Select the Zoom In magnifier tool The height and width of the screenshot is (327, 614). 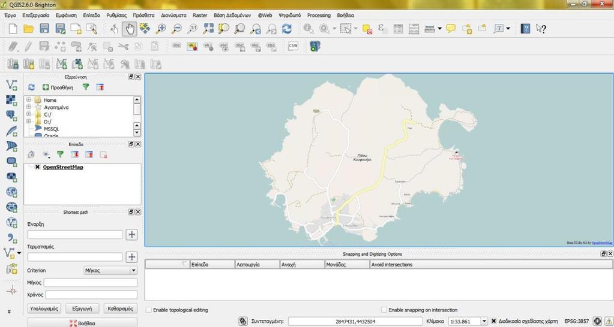point(160,29)
